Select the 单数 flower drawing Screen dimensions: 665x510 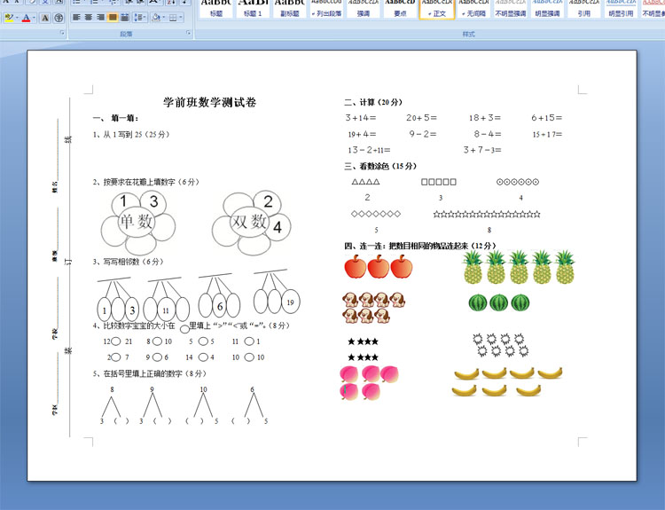tap(137, 223)
